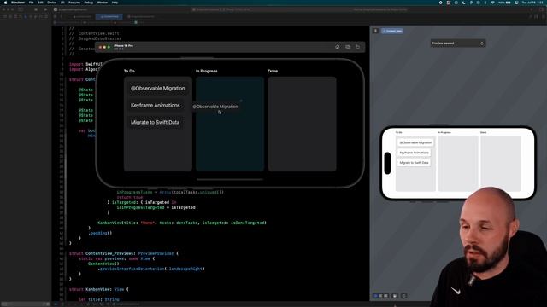Toggle the Xcode inspector panel
The width and height of the screenshot is (547, 307).
coord(541,9)
